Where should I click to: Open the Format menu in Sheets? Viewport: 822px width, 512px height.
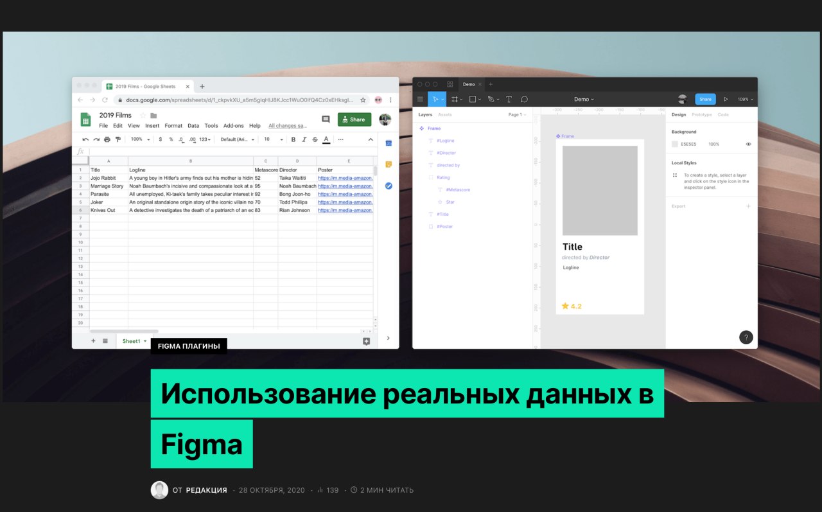(x=173, y=126)
